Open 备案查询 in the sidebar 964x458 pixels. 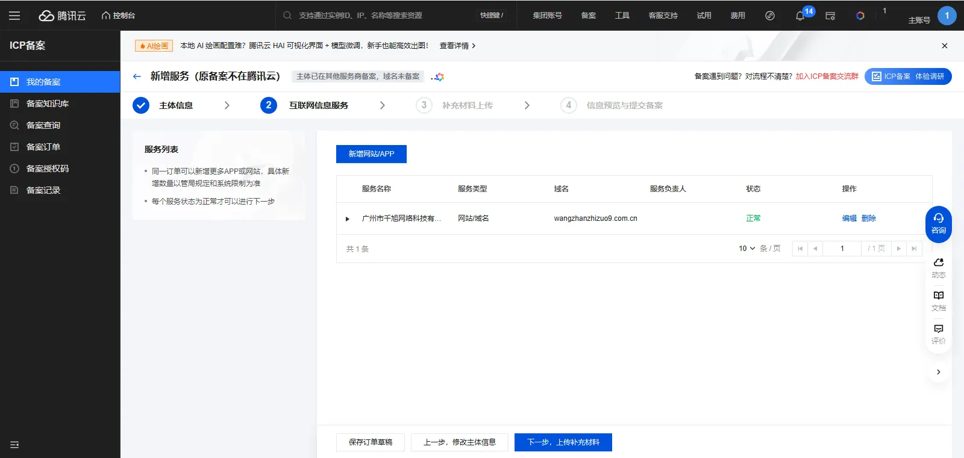click(60, 125)
